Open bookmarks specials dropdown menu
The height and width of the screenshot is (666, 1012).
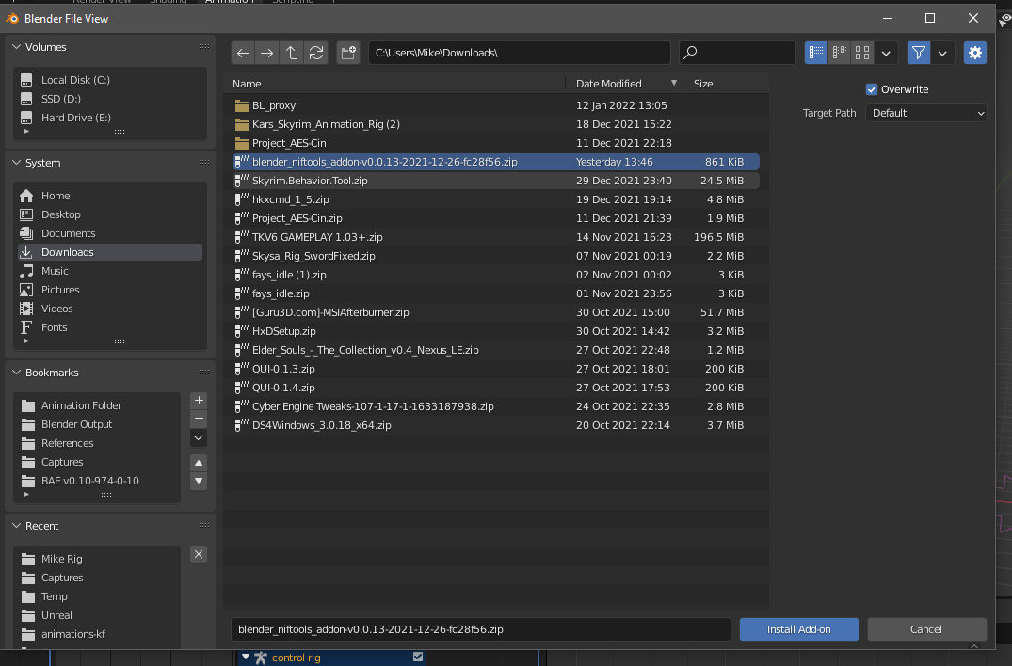[x=199, y=438]
